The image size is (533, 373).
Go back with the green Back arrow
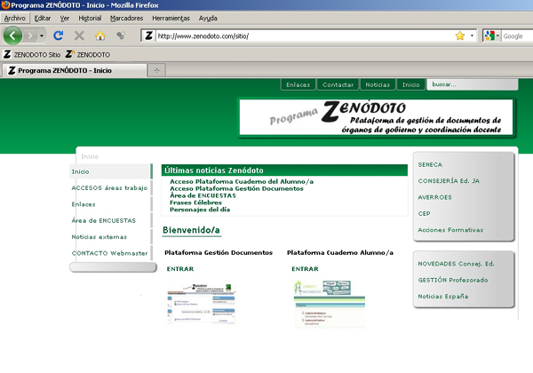click(12, 36)
